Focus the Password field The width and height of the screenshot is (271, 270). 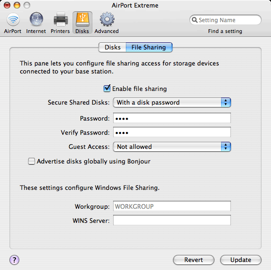pyautogui.click(x=172, y=118)
